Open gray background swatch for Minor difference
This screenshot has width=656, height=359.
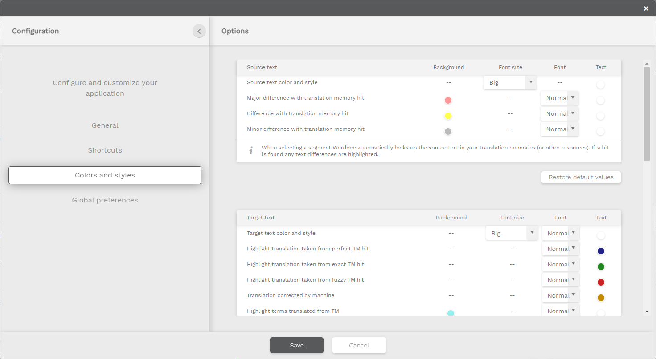click(448, 132)
